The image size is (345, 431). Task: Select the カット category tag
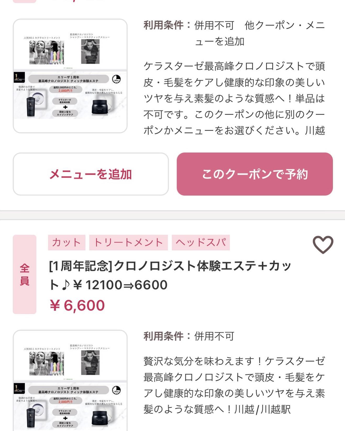[x=66, y=242]
